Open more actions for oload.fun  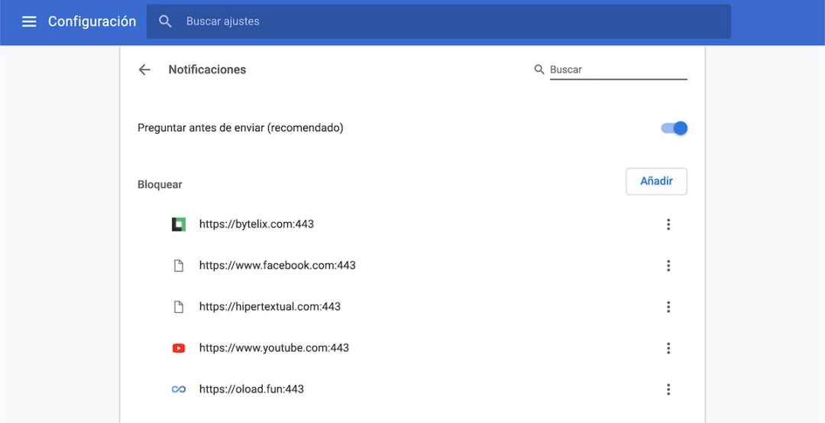tap(668, 389)
